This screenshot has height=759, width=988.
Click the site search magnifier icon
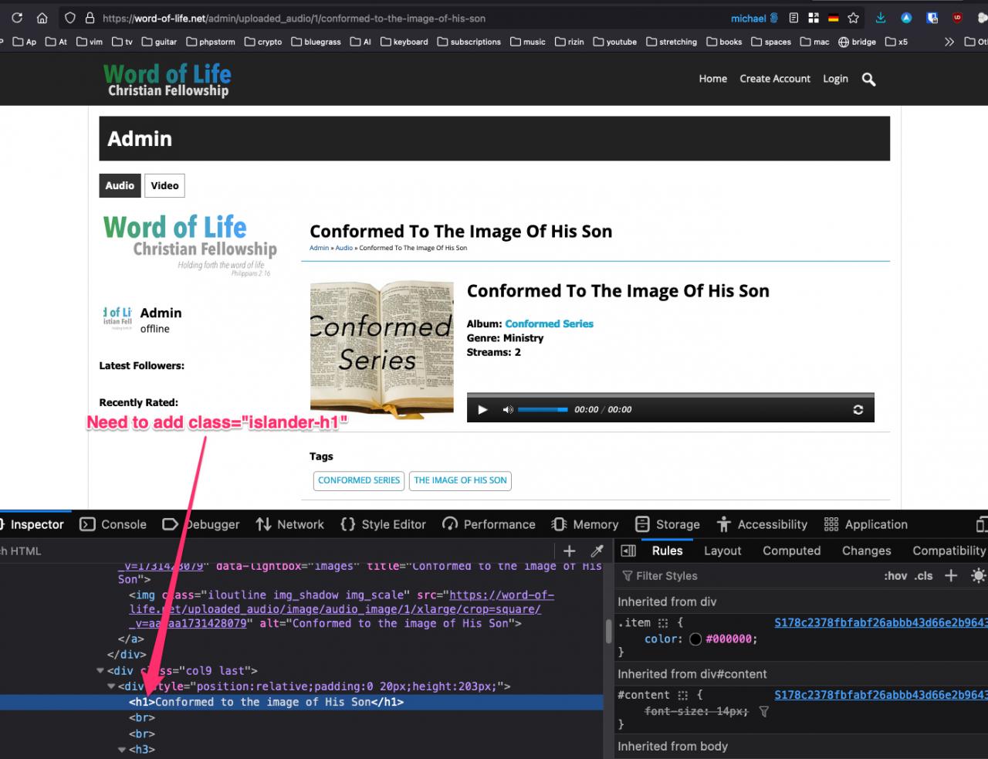coord(868,80)
